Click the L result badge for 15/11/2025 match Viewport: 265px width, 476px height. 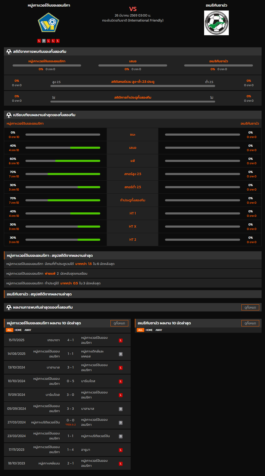click(x=121, y=340)
